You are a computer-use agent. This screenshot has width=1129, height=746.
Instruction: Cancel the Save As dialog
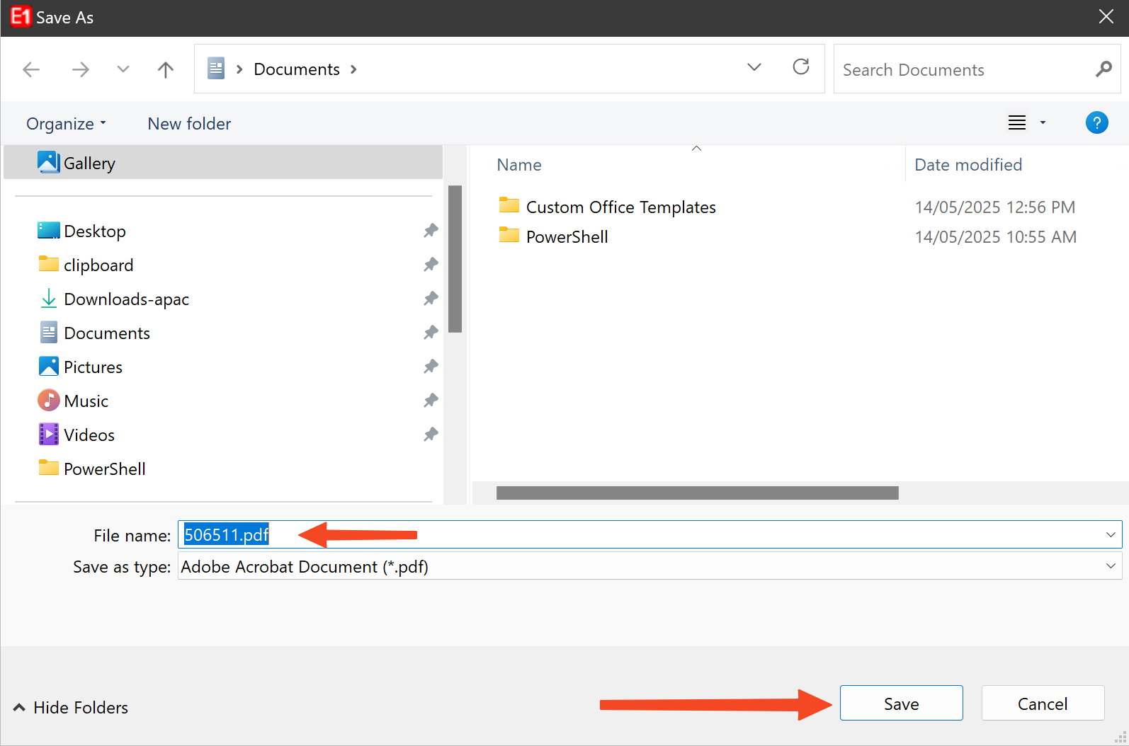[1042, 704]
